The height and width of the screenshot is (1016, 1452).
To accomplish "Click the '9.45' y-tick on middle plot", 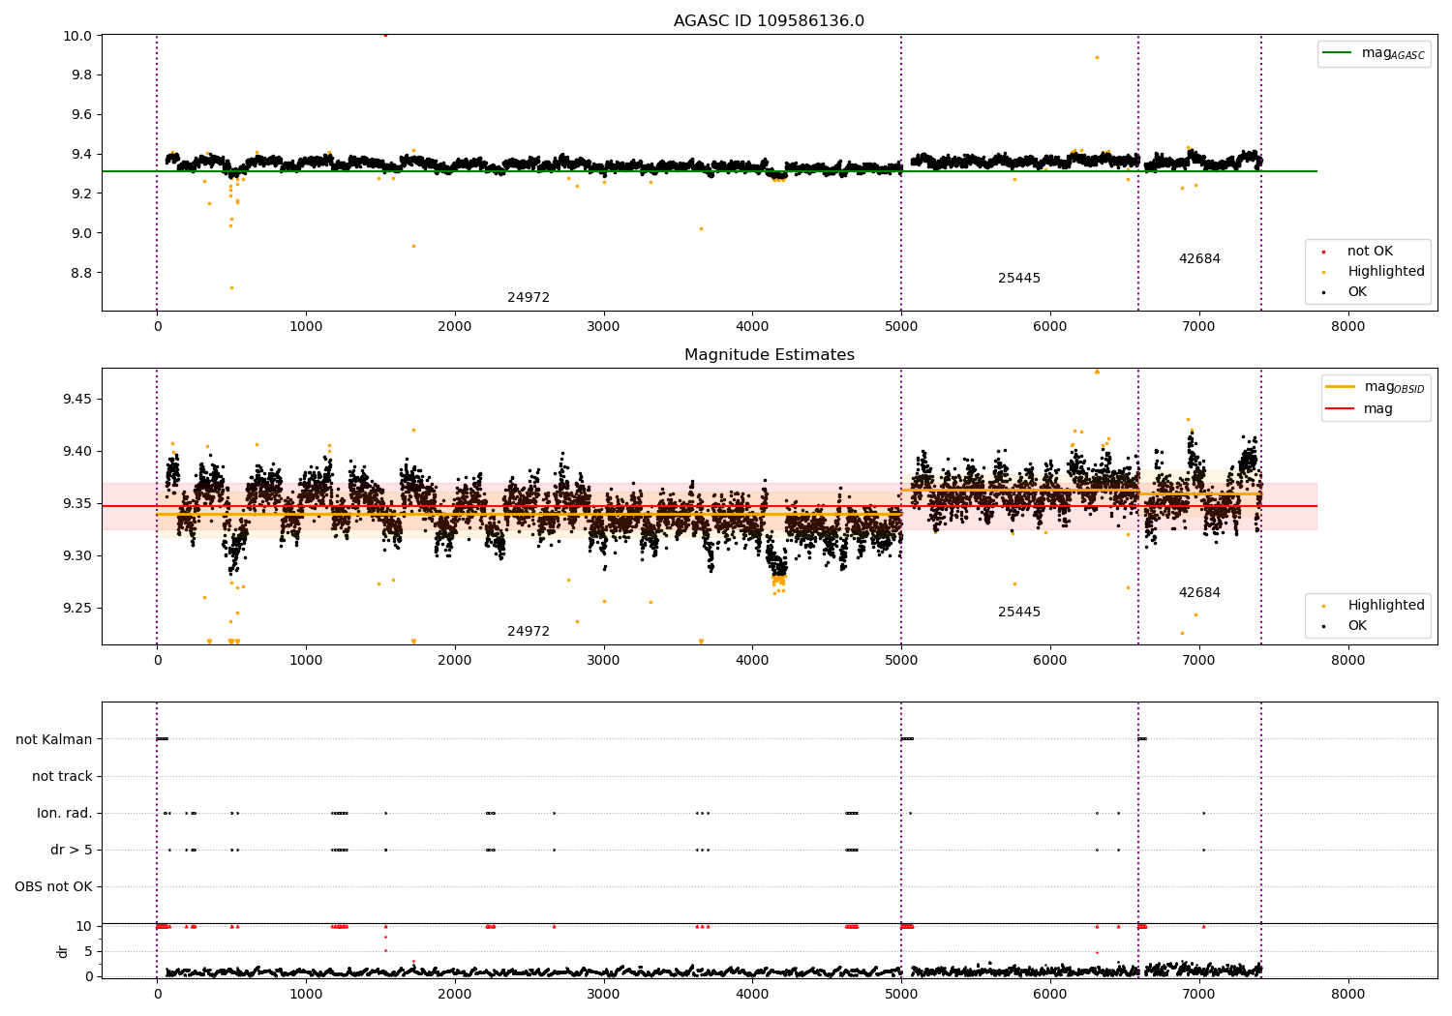I will point(77,400).
